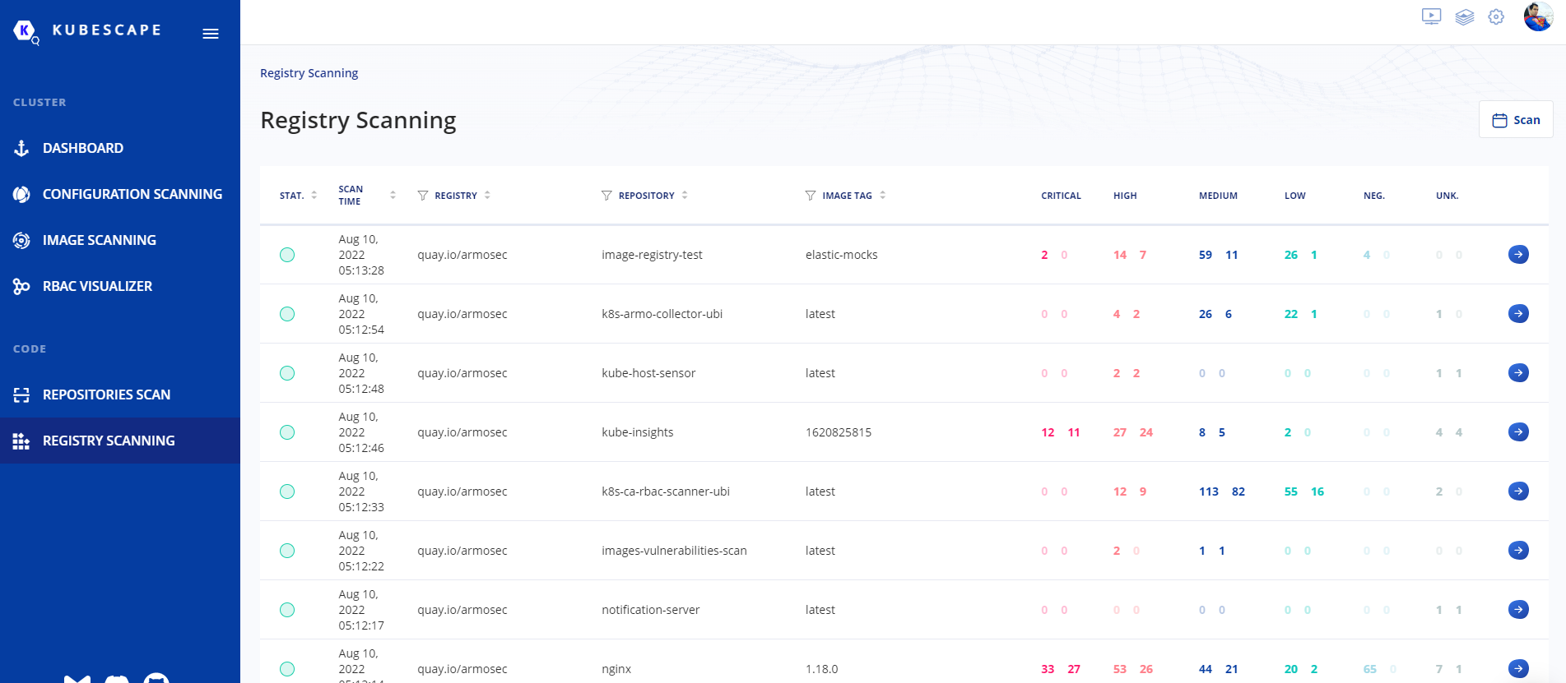This screenshot has height=683, width=1566.
Task: Click LOW column header
Action: (x=1295, y=196)
